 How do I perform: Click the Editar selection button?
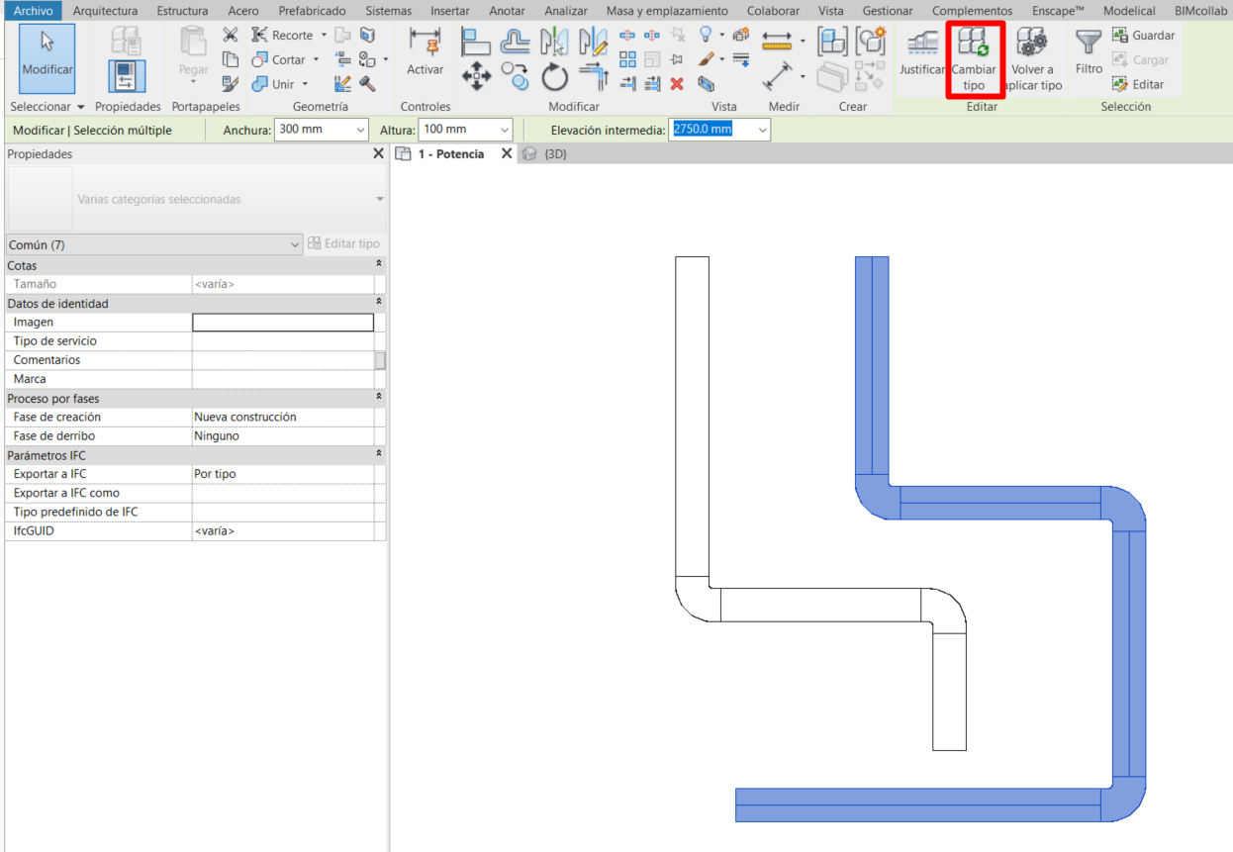[1138, 84]
